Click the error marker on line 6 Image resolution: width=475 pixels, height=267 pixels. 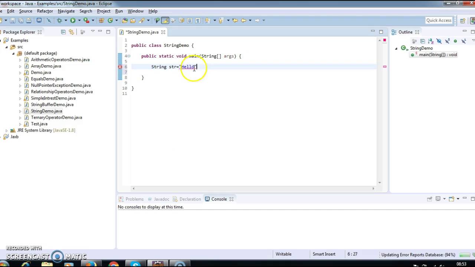120,67
